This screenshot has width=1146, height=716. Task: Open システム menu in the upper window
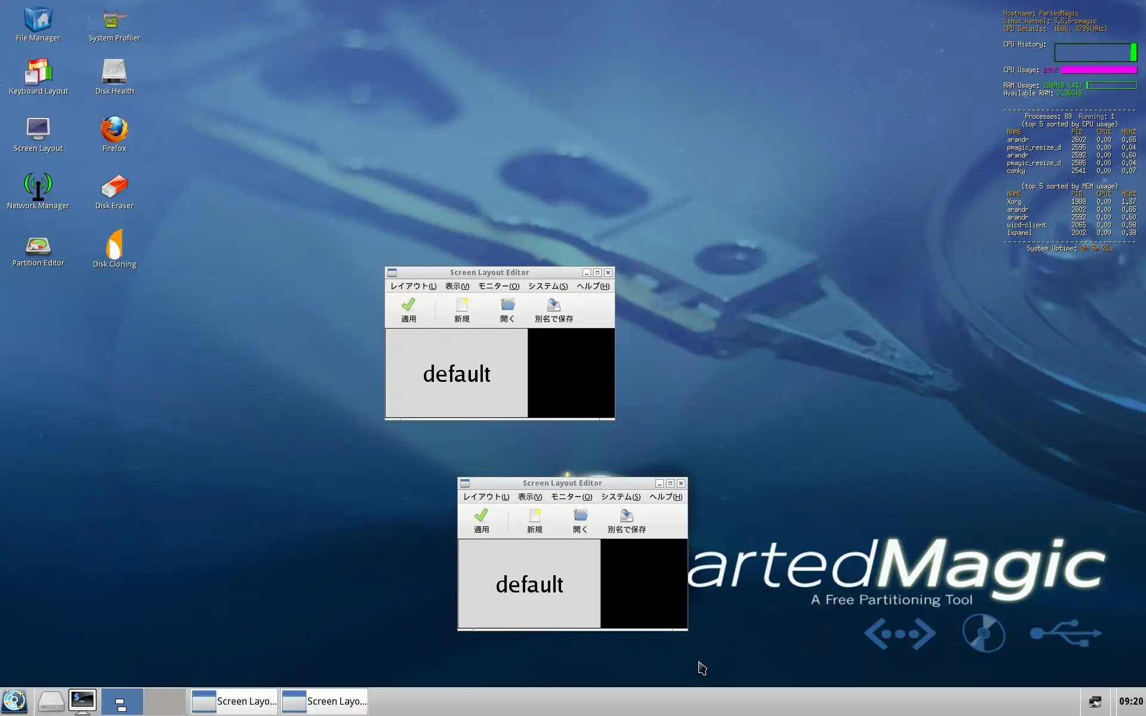(547, 286)
